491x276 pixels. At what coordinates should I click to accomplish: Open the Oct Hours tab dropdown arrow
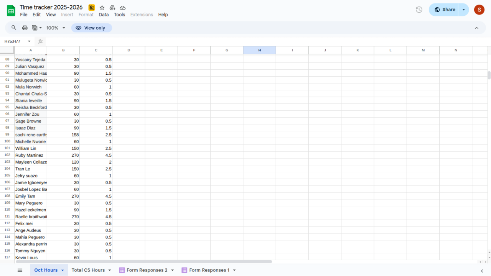tap(63, 270)
